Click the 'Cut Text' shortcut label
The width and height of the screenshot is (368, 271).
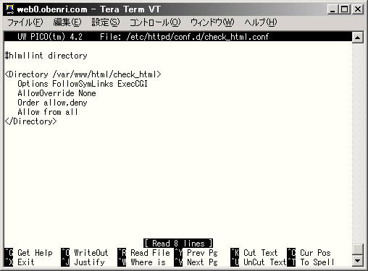261,253
